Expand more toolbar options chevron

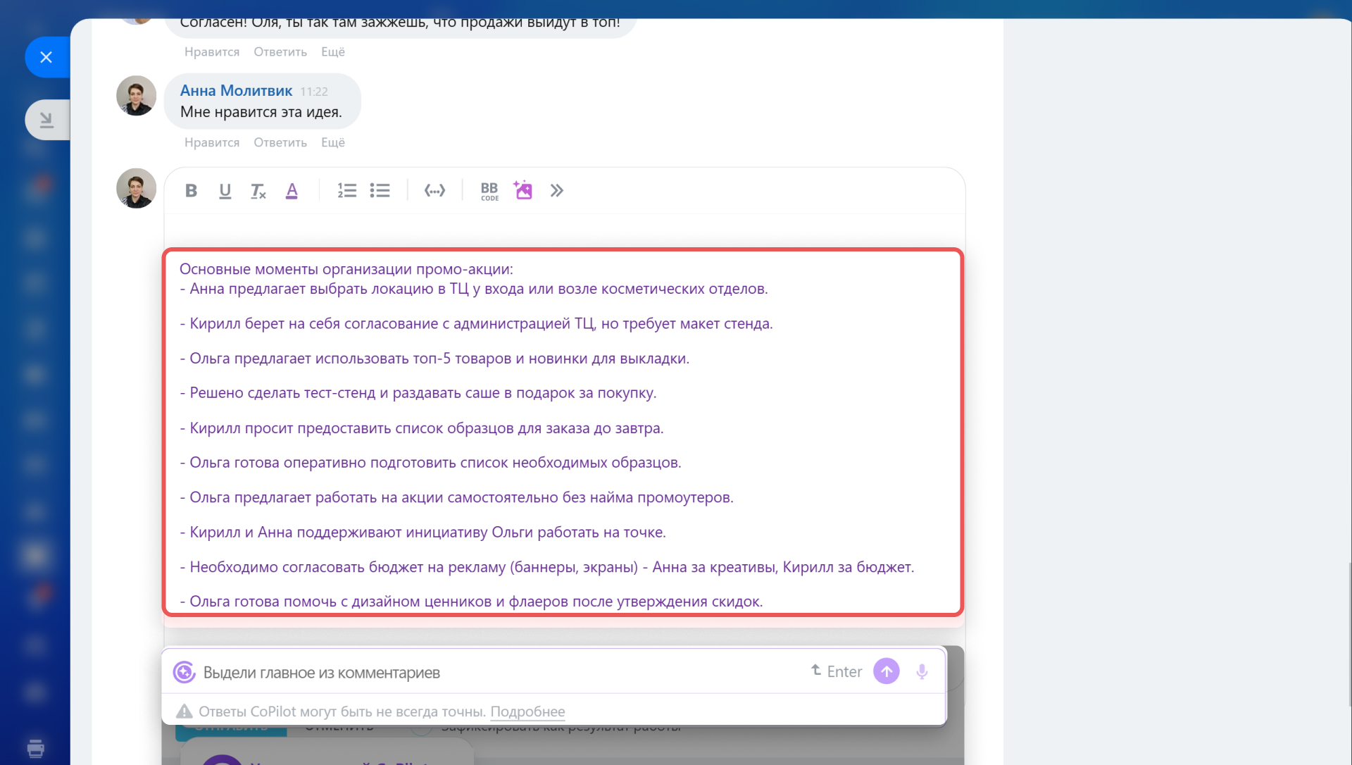[x=557, y=190]
